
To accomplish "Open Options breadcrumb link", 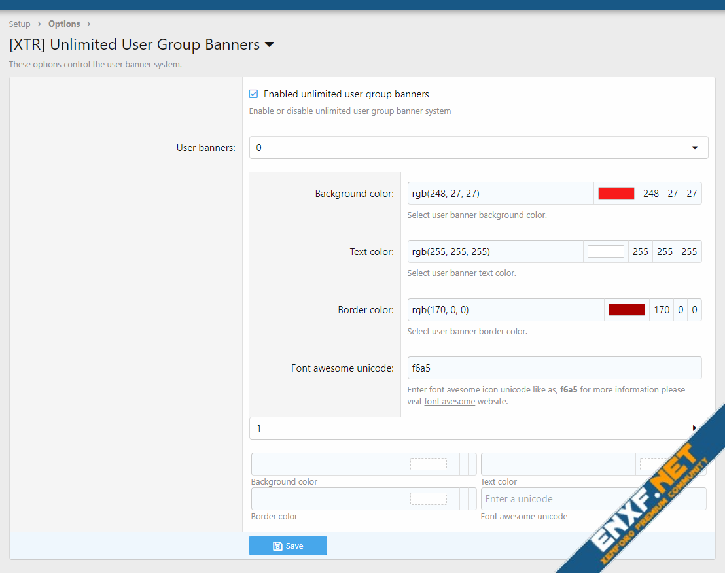I will (x=64, y=24).
